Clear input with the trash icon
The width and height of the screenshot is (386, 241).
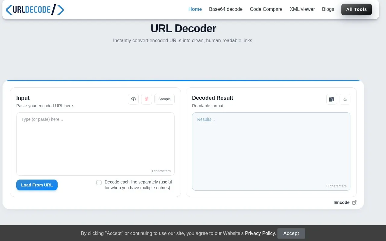click(x=147, y=99)
